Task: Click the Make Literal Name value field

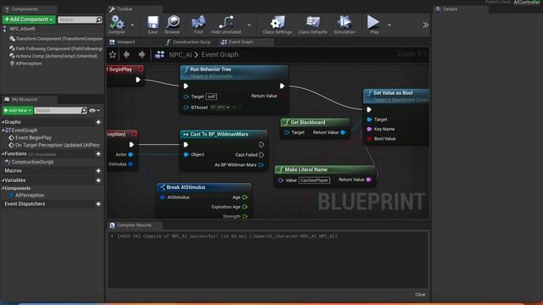Action: (x=315, y=180)
